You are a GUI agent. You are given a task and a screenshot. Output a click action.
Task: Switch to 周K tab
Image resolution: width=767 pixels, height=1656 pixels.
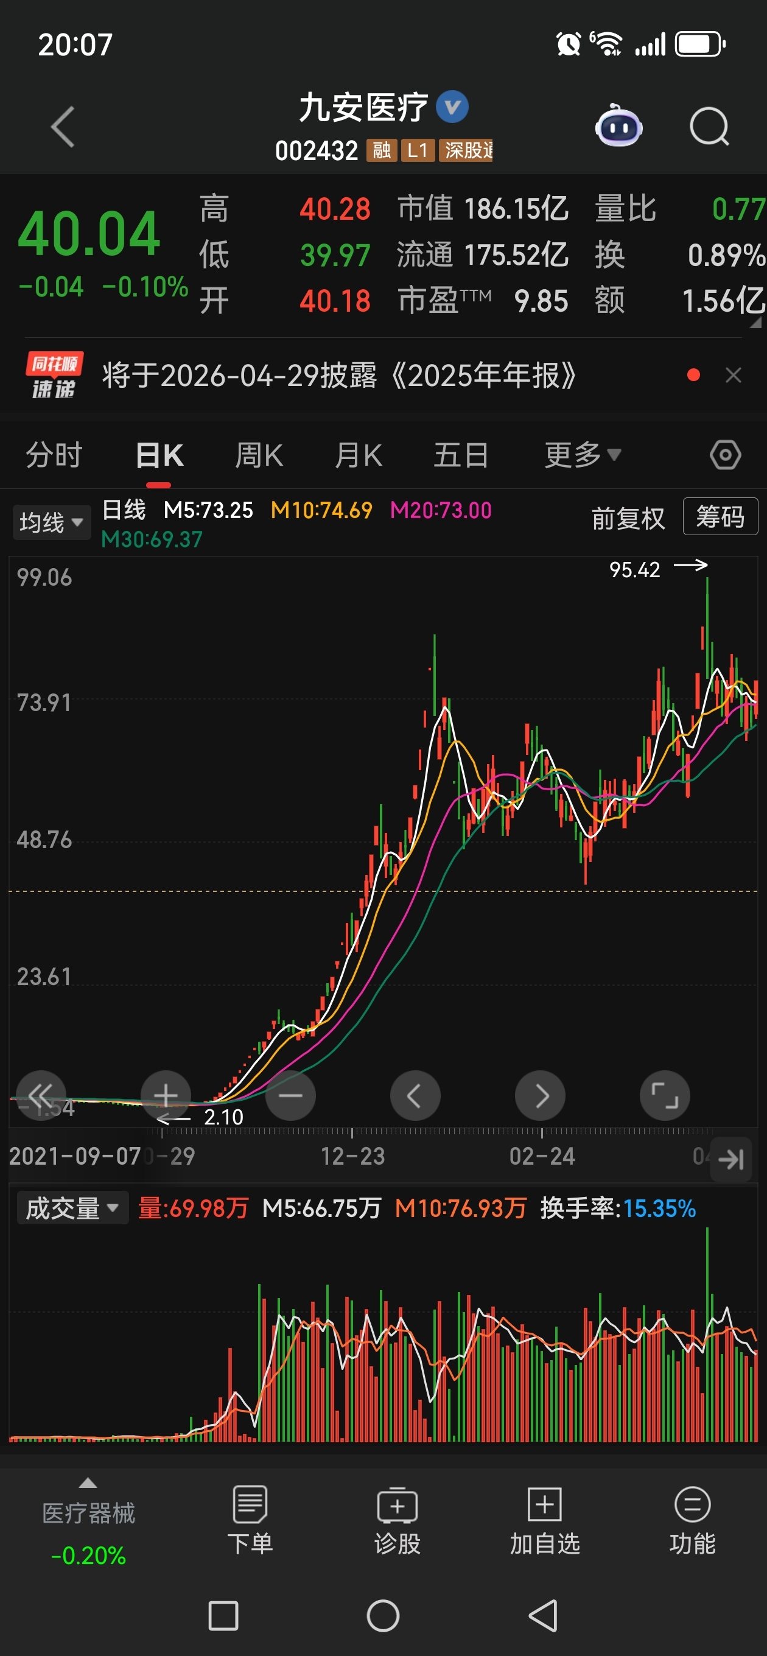pyautogui.click(x=259, y=455)
